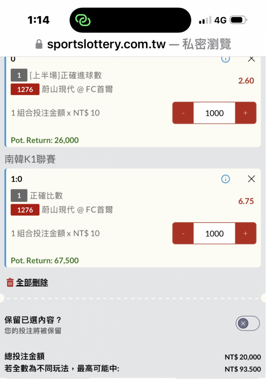Tap the red 1276 match code on the 正確比數 bet

pos(25,210)
